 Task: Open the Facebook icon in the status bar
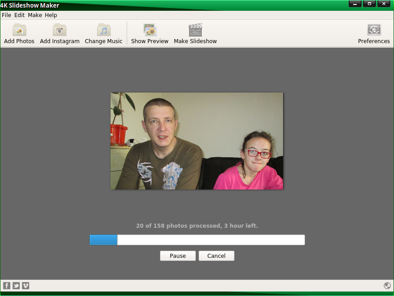tap(7, 286)
